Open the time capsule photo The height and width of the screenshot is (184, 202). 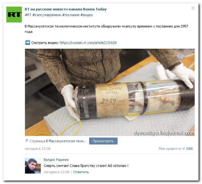point(110,92)
